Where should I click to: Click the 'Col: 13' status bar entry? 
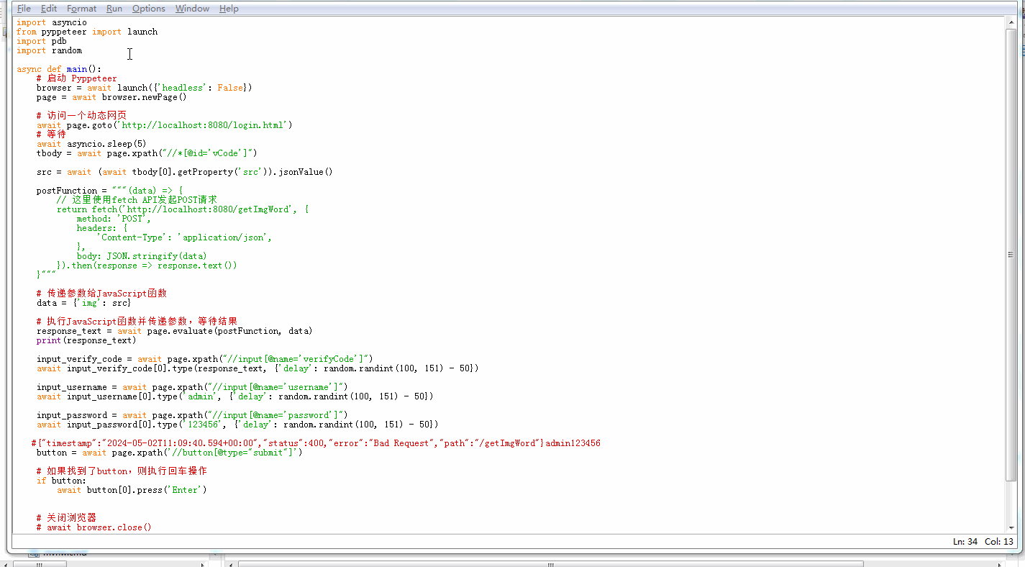(x=998, y=541)
